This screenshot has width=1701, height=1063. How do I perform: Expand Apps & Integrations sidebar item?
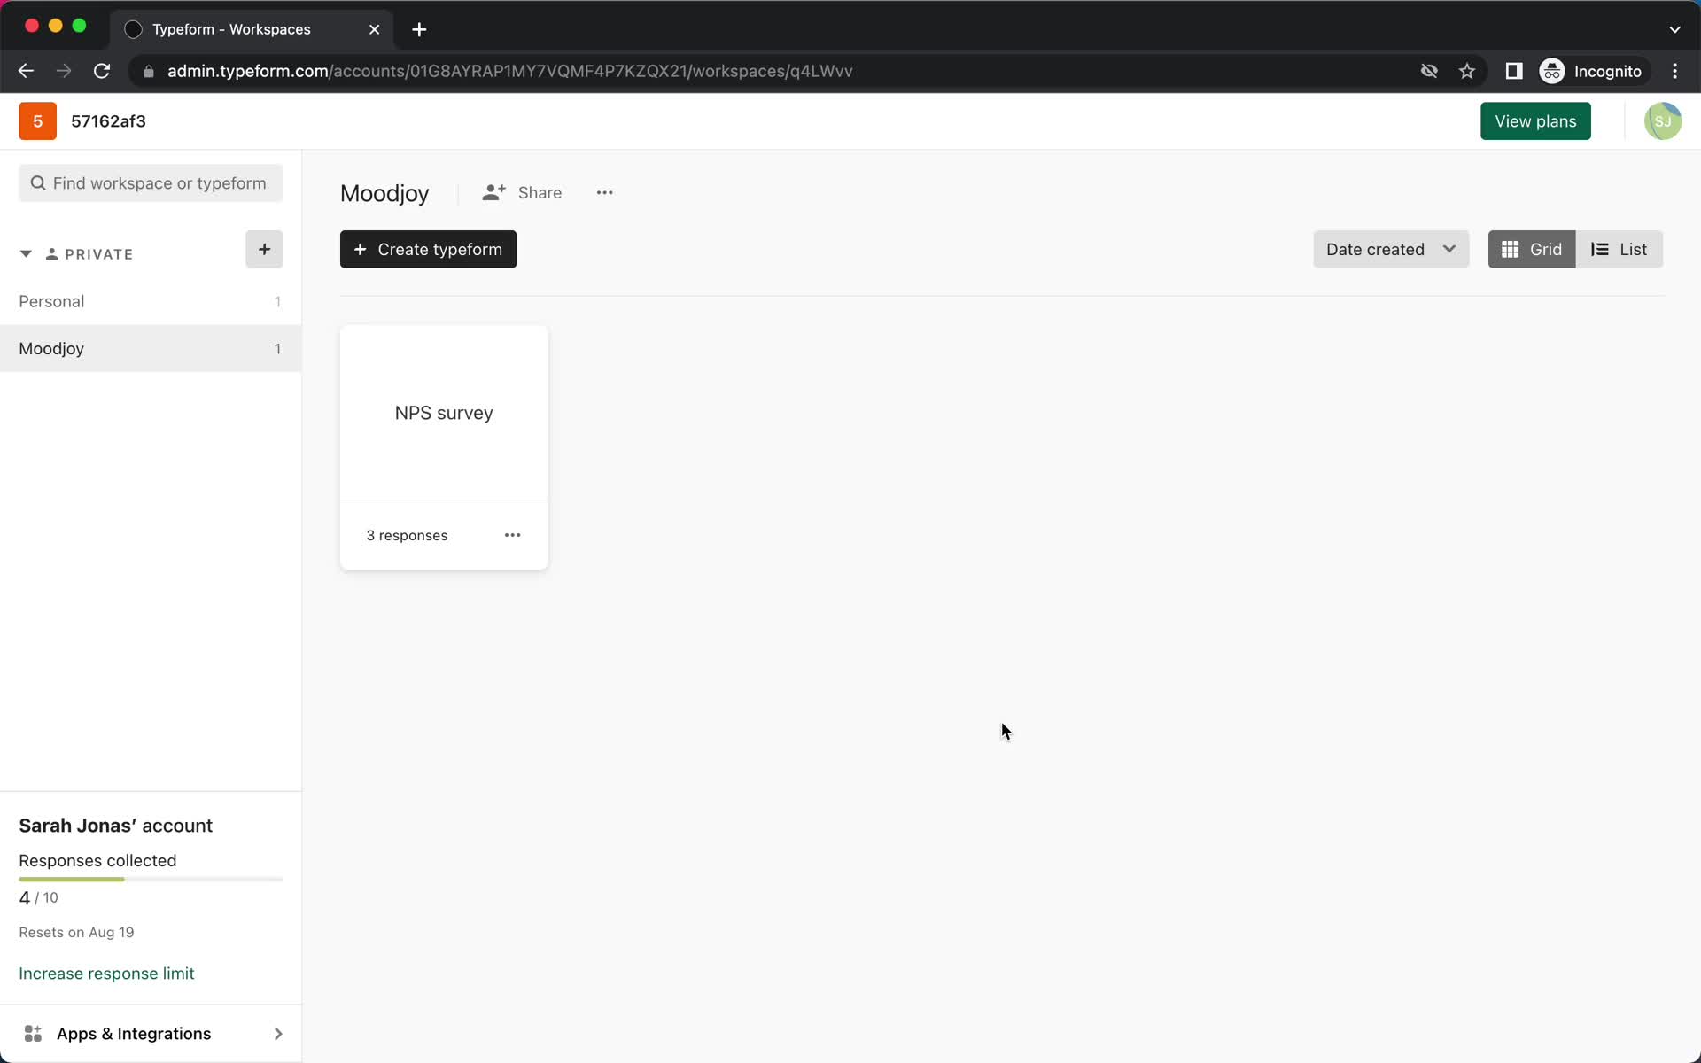pos(278,1034)
